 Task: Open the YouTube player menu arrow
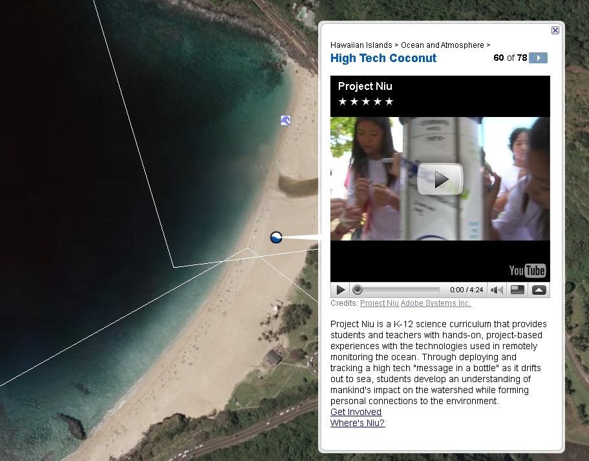pyautogui.click(x=539, y=290)
